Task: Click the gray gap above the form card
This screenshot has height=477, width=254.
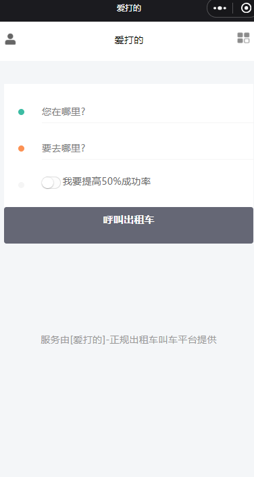Action: [x=127, y=72]
